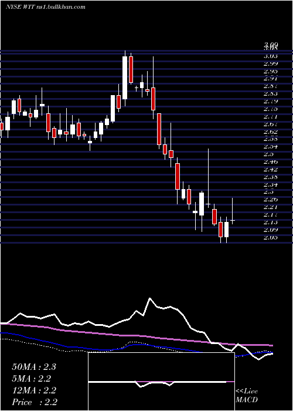Screen dimensions: 293x411
Task: Click the 2.95 price axis label
Action: 271,71
